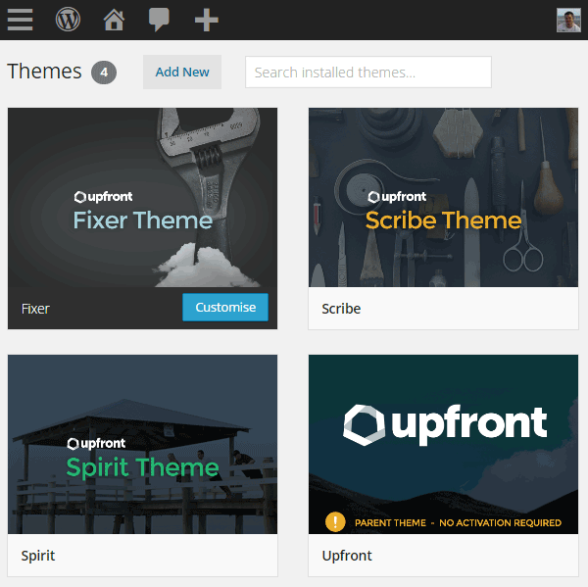Viewport: 588px width, 587px height.
Task: Open the Upfront parent theme screenshot
Action: 443,444
